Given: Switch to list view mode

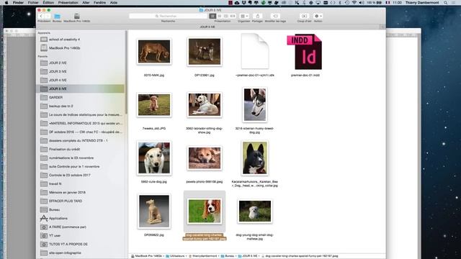Looking at the screenshot, I should [x=219, y=16].
